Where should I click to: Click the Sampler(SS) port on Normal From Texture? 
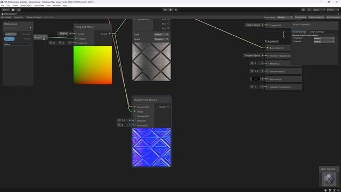(135, 116)
